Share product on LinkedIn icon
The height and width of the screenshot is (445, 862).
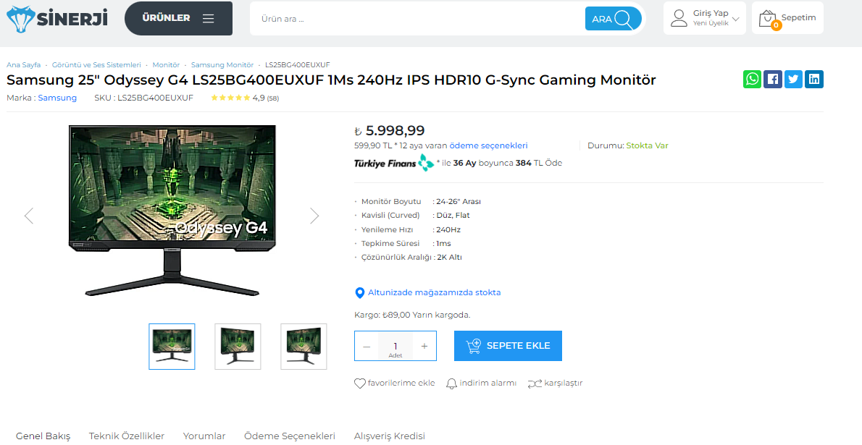814,79
